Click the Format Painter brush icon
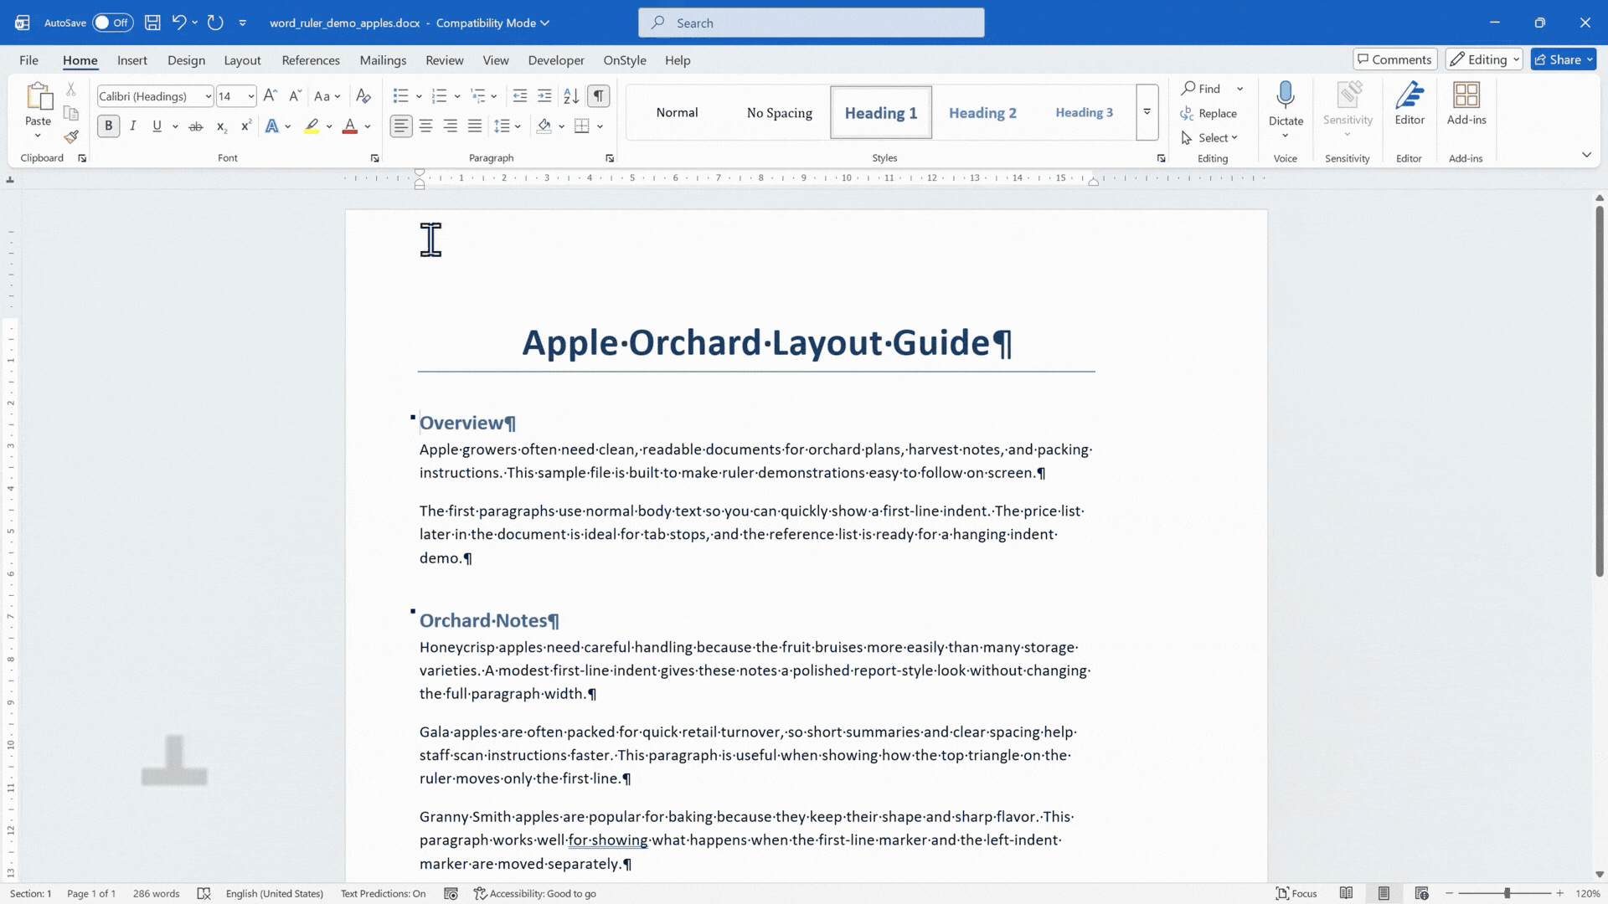Screen dimensions: 1608x904 [71, 136]
